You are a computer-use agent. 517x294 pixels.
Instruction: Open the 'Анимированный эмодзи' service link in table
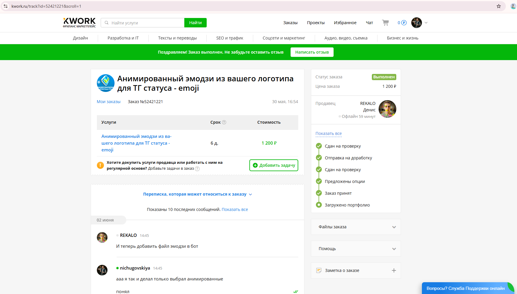click(136, 143)
